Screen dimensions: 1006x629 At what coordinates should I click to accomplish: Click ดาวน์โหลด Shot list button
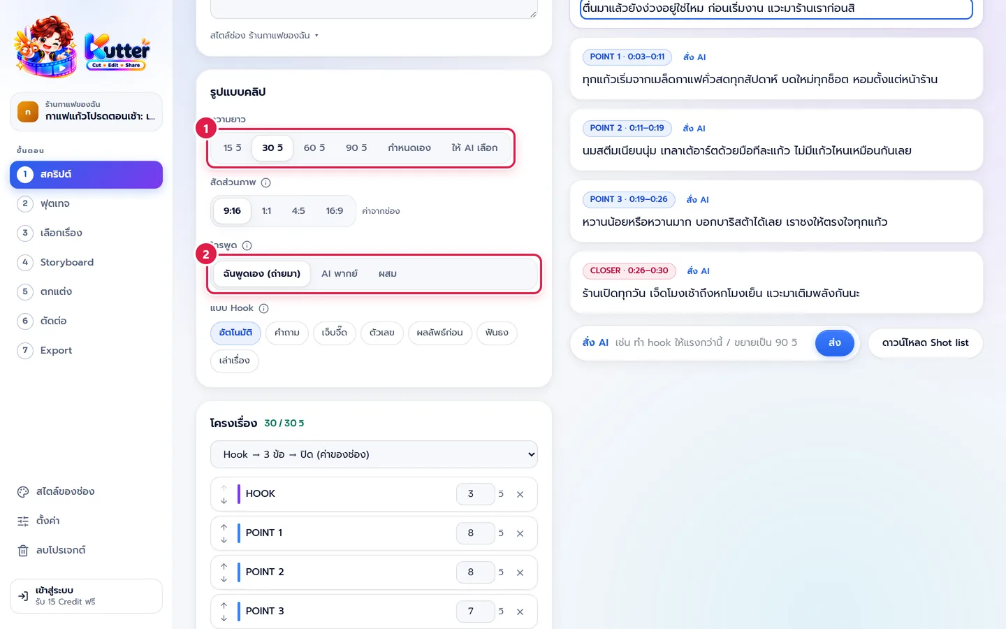[925, 342]
